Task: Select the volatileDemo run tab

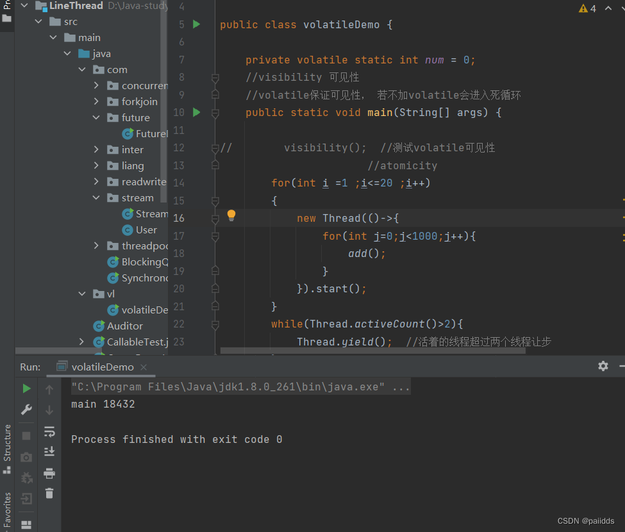Action: pos(102,367)
